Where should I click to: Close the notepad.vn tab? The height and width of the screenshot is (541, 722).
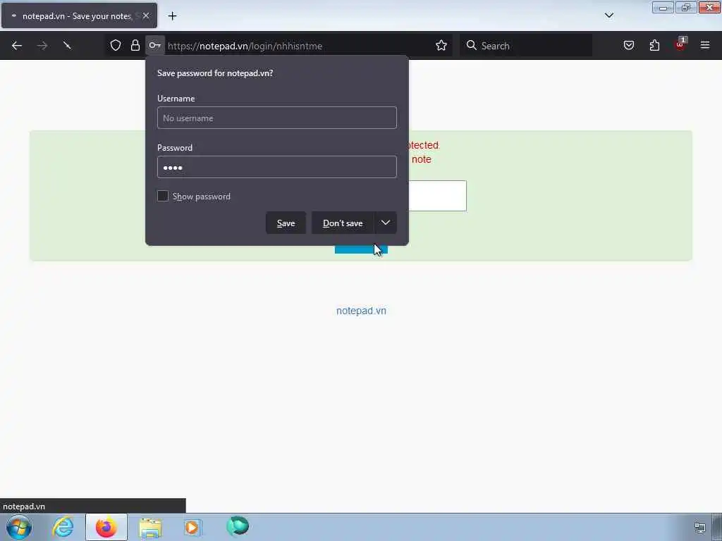tap(145, 16)
